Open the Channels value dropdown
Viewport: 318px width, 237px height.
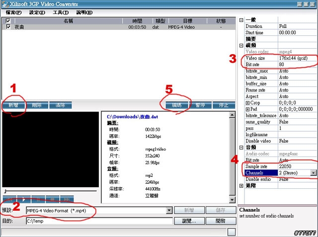click(x=314, y=173)
